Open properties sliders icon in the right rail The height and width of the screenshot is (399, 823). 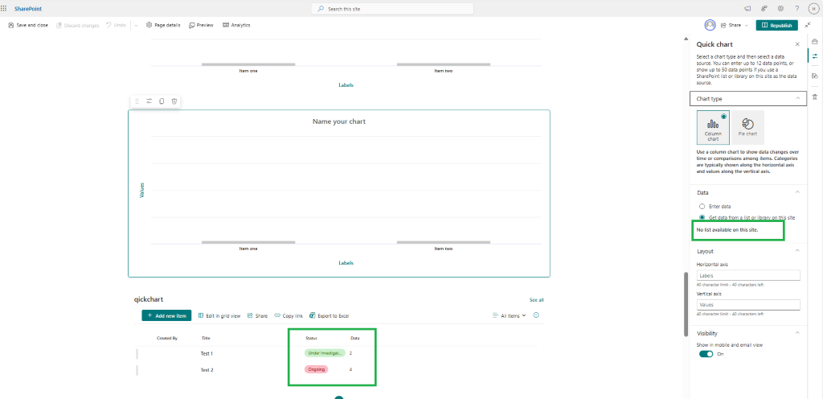pyautogui.click(x=815, y=56)
